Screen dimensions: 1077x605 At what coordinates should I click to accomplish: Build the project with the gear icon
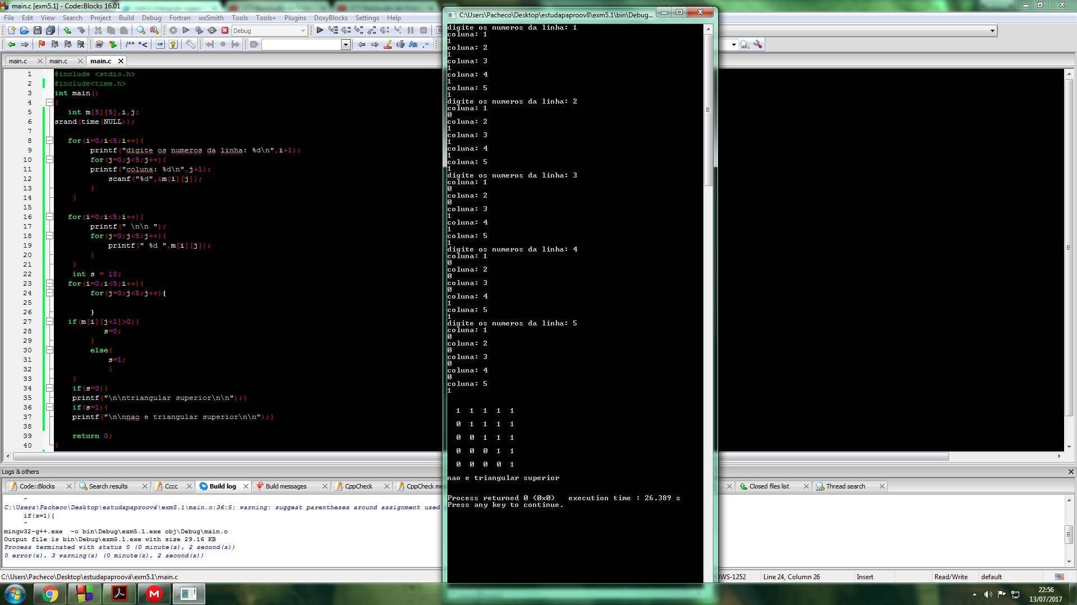(173, 30)
